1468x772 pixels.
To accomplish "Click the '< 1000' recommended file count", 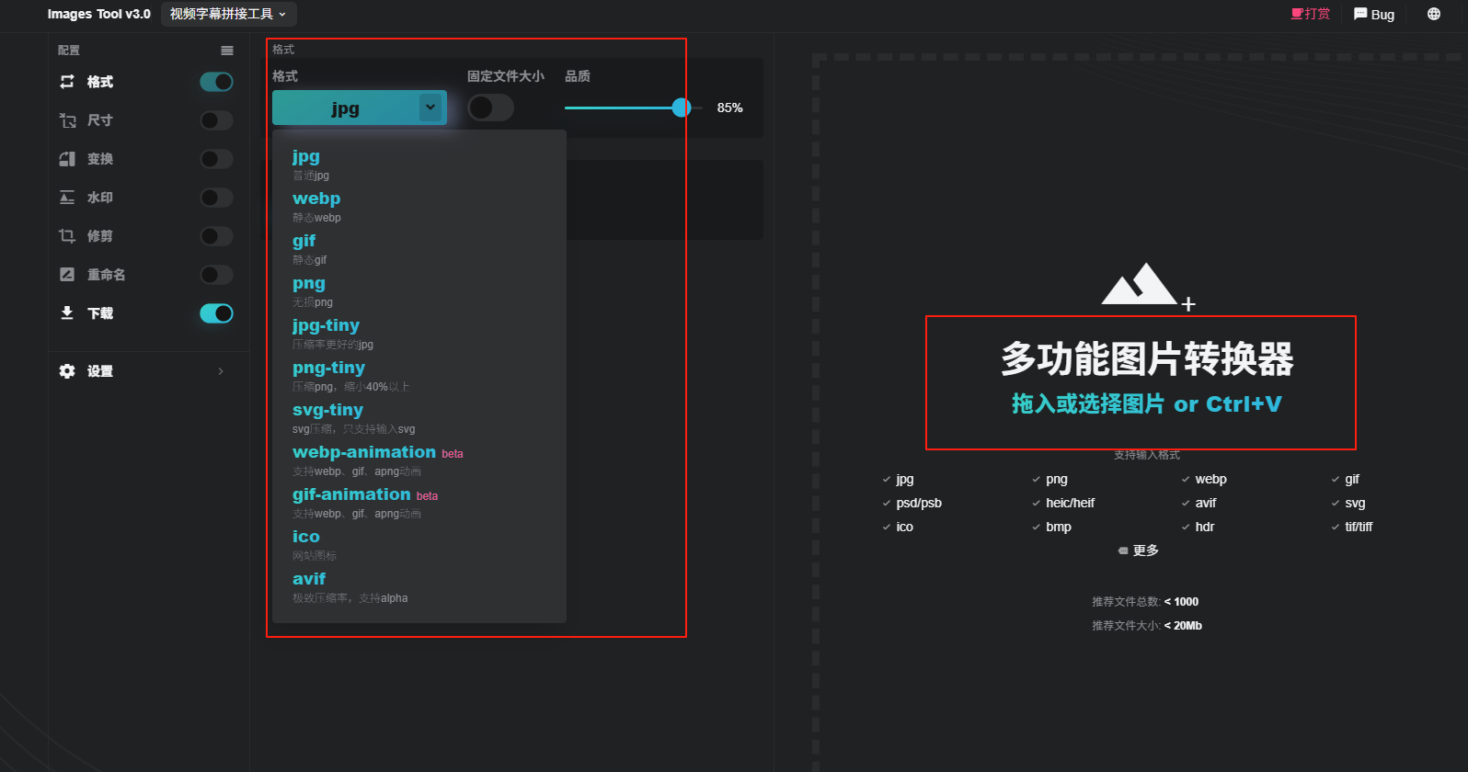I will coord(1182,602).
